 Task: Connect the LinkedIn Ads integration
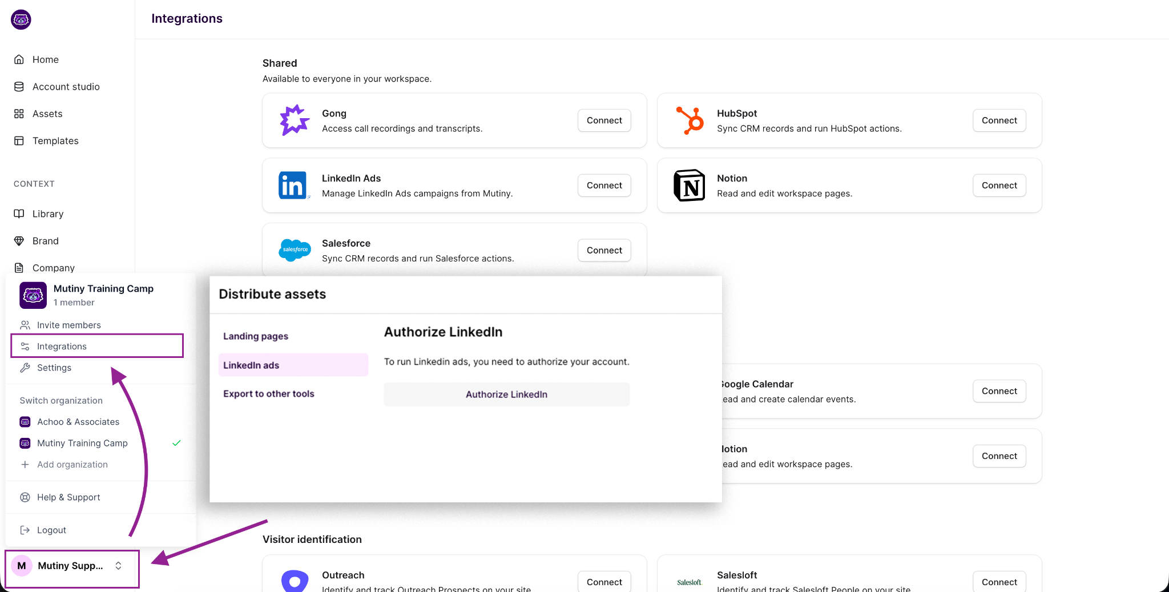coord(604,186)
